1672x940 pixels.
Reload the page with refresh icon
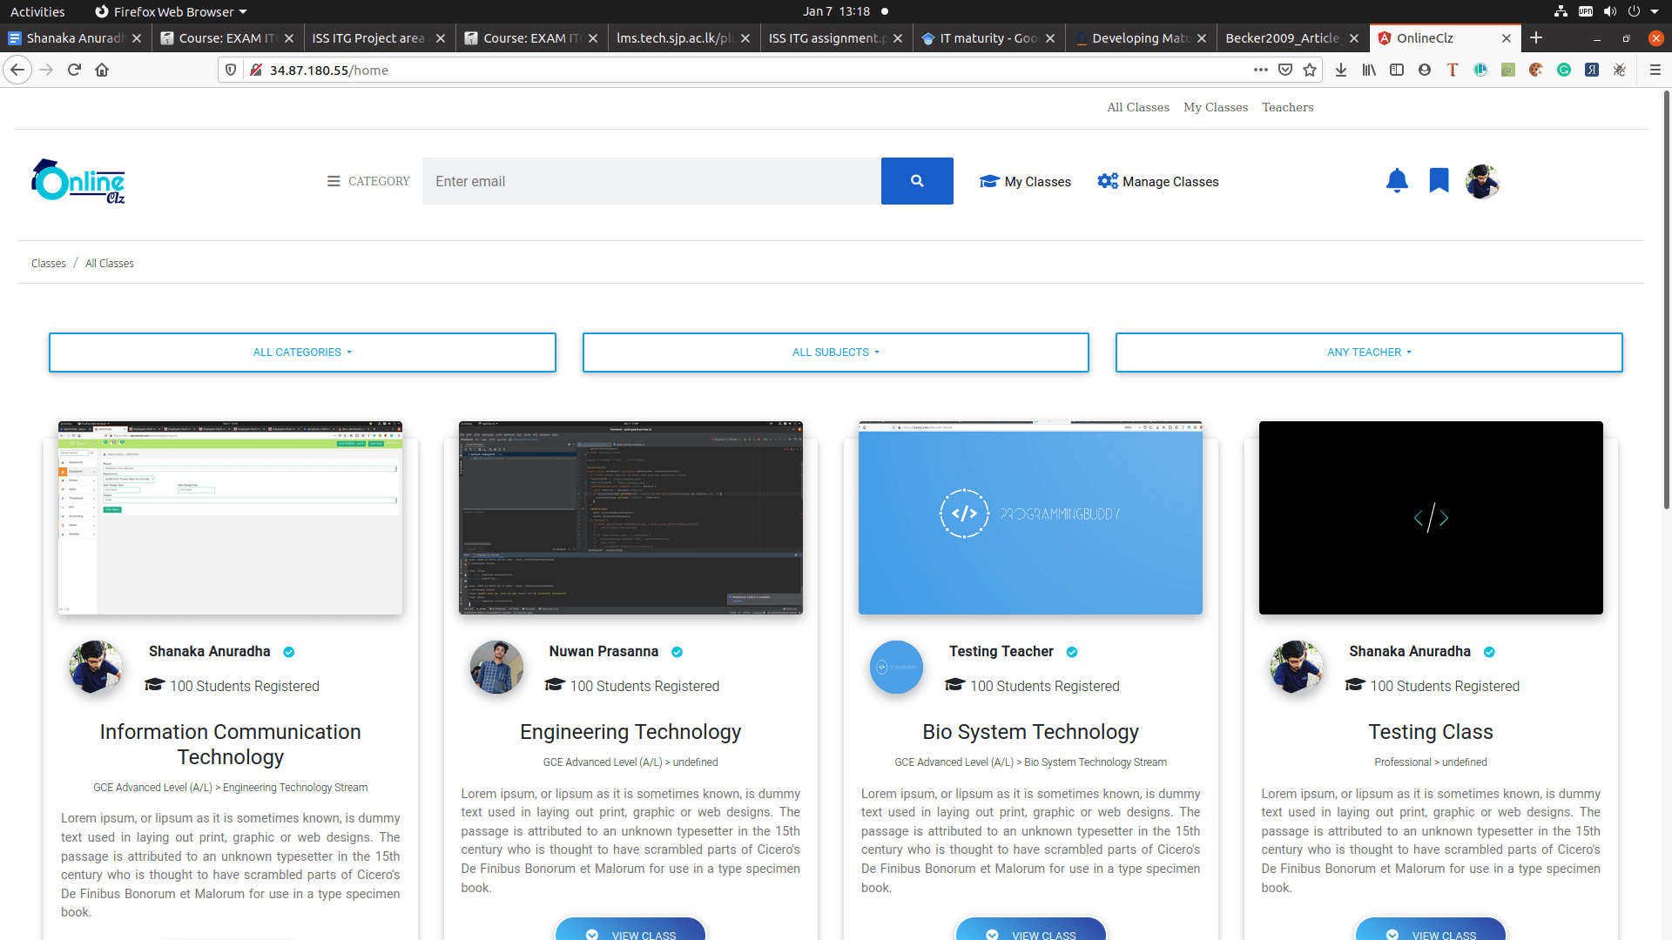pos(74,70)
